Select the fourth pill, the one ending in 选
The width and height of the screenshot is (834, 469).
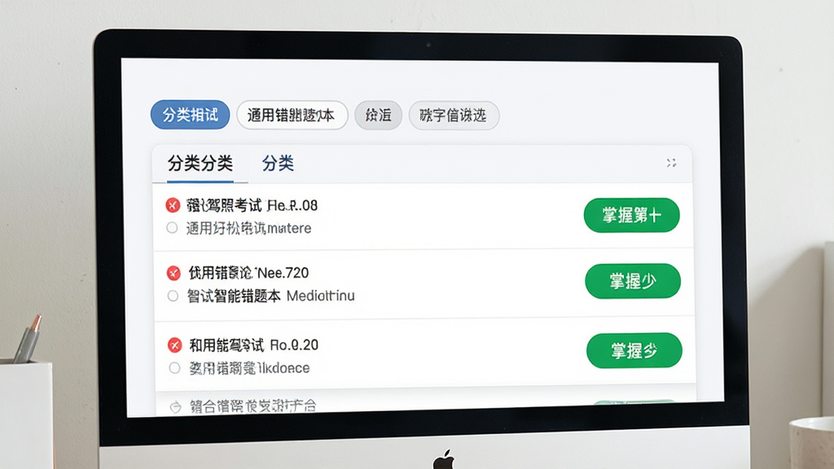[x=454, y=116]
